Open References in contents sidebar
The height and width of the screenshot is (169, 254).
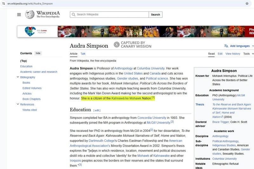click(27, 104)
